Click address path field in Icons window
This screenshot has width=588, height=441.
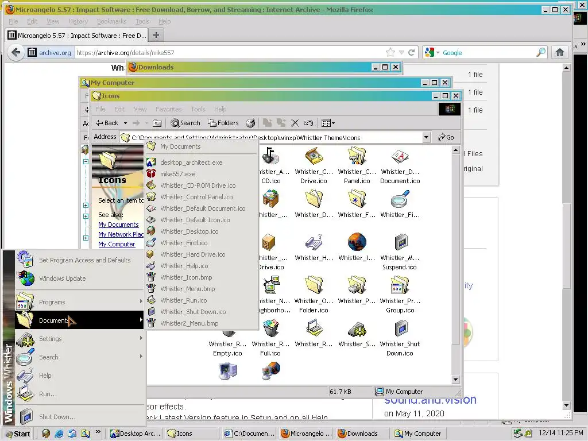coord(274,138)
